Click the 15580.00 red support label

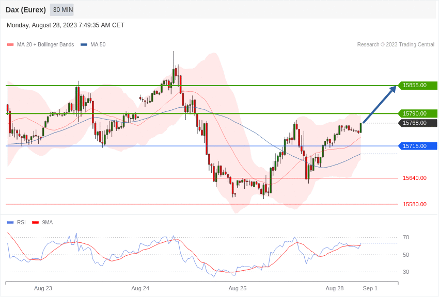point(415,204)
